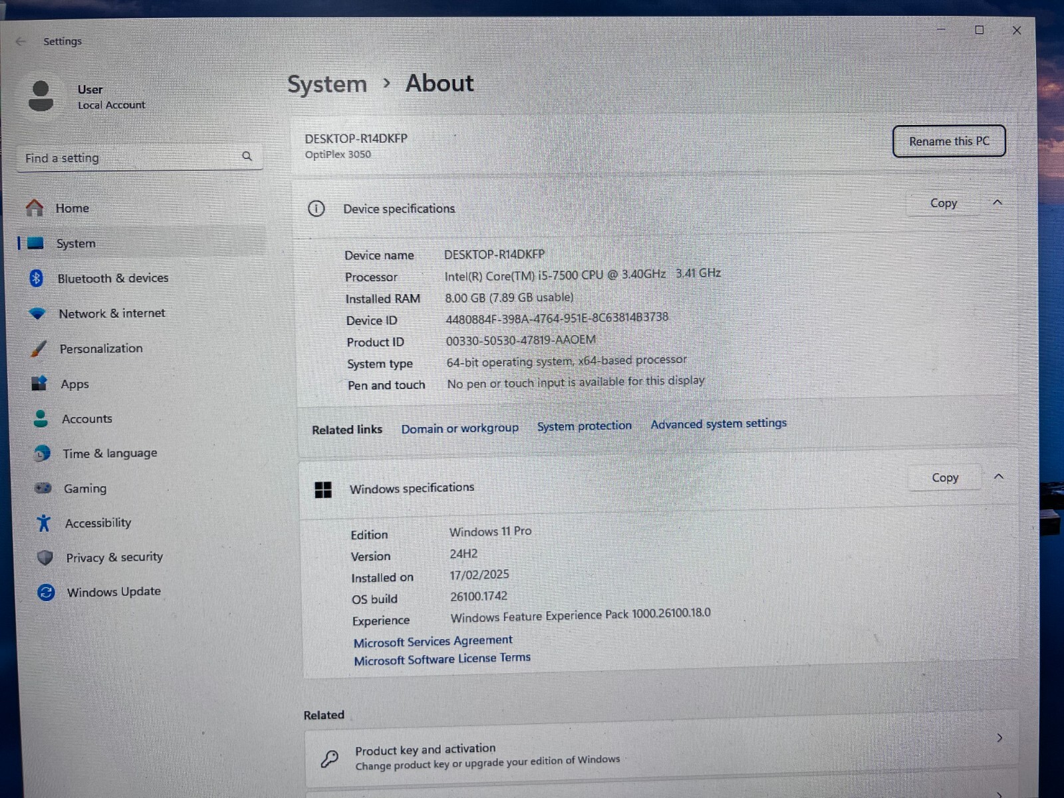Screen dimensions: 1064x798
Task: Click the Gaming controller icon
Action: [x=43, y=488]
